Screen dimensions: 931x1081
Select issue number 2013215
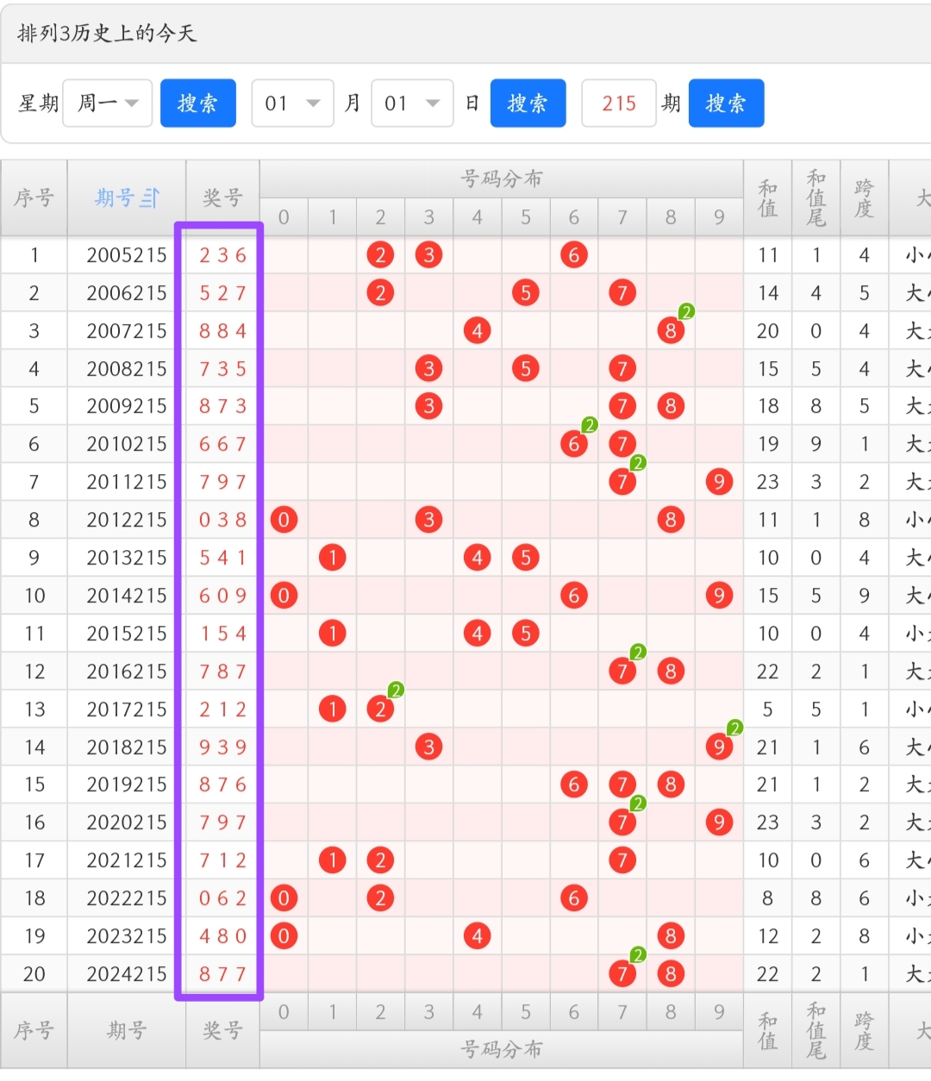pos(127,558)
